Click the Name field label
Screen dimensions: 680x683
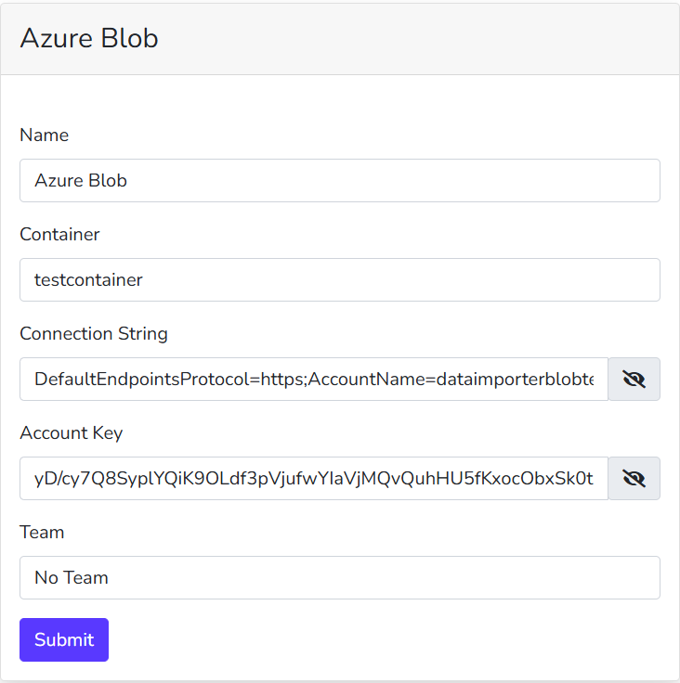click(44, 135)
